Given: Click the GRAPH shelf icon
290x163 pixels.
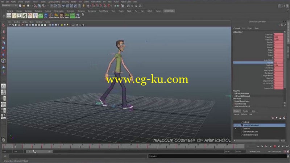Looking at the screenshot, I should coord(51,16).
